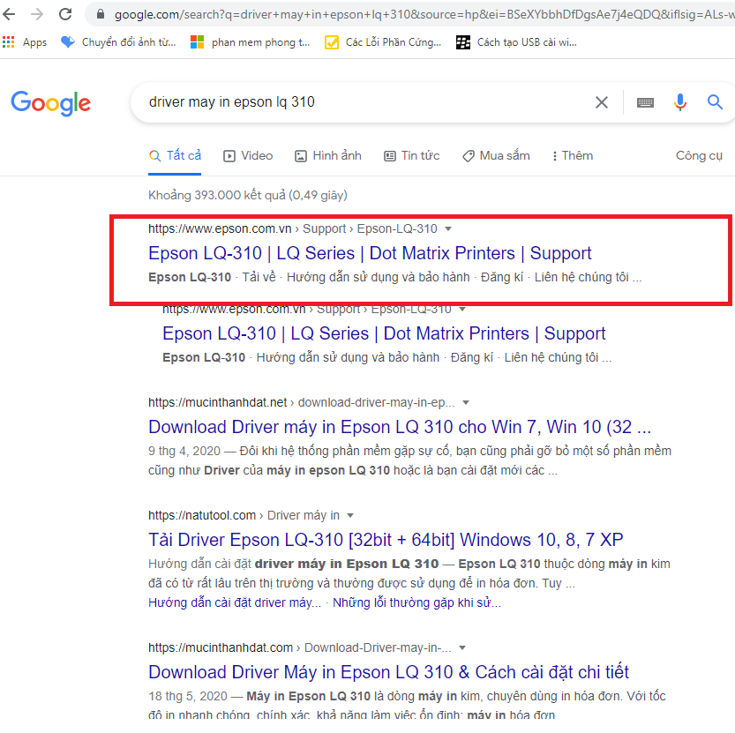The height and width of the screenshot is (733, 735).
Task: Start voice search with microphone icon
Action: [x=679, y=102]
